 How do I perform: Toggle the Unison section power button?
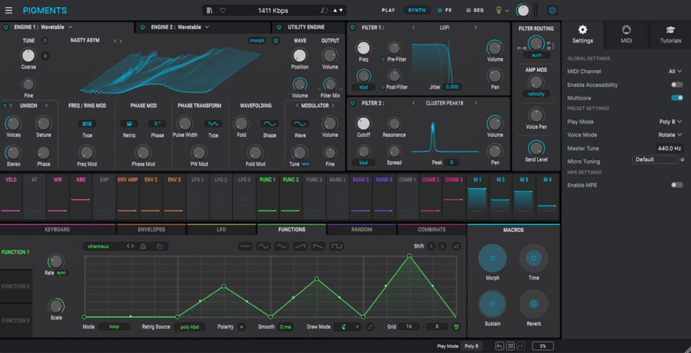[x=5, y=106]
